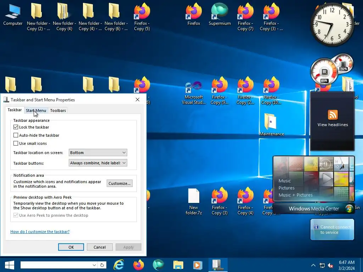Click the Windows Media Center bar
The image size is (363, 272).
[314, 208]
